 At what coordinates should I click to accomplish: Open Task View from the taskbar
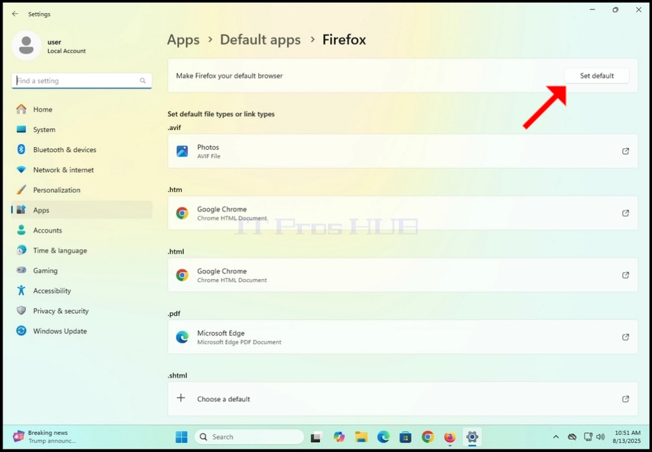(x=316, y=437)
